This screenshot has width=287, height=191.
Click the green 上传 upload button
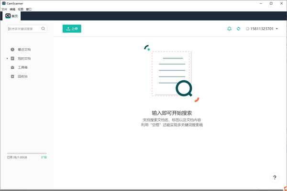(x=72, y=29)
